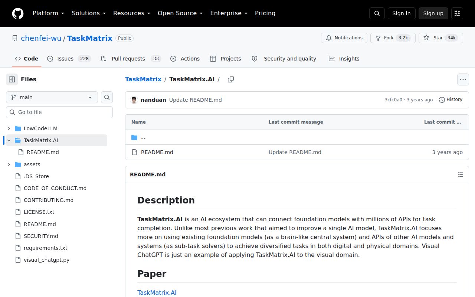Click nanduan avatar image
The width and height of the screenshot is (475, 297).
pos(134,100)
